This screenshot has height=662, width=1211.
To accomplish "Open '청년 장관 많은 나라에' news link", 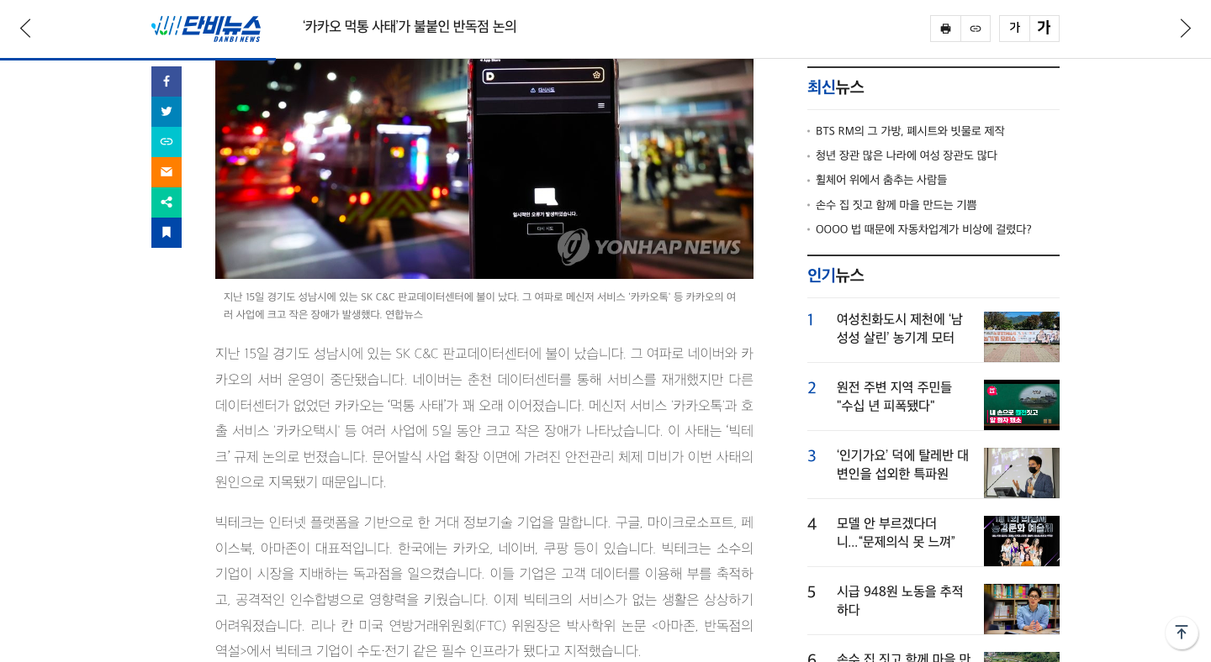I will coord(907,155).
